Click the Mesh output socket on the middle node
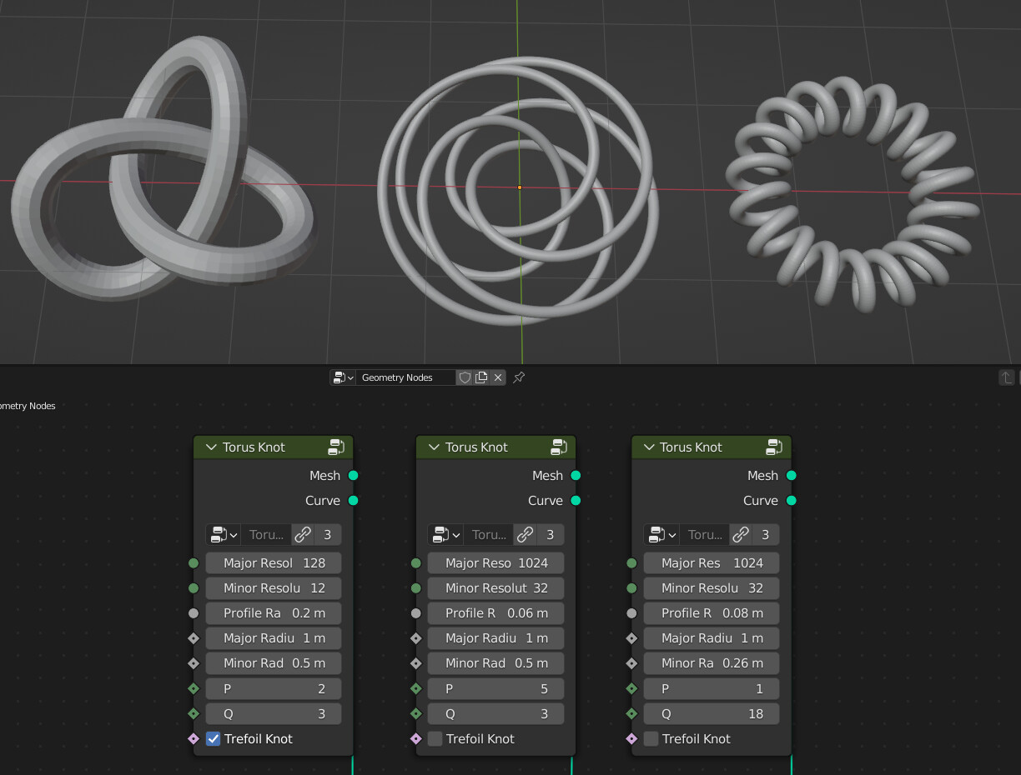1021x775 pixels. (x=575, y=475)
